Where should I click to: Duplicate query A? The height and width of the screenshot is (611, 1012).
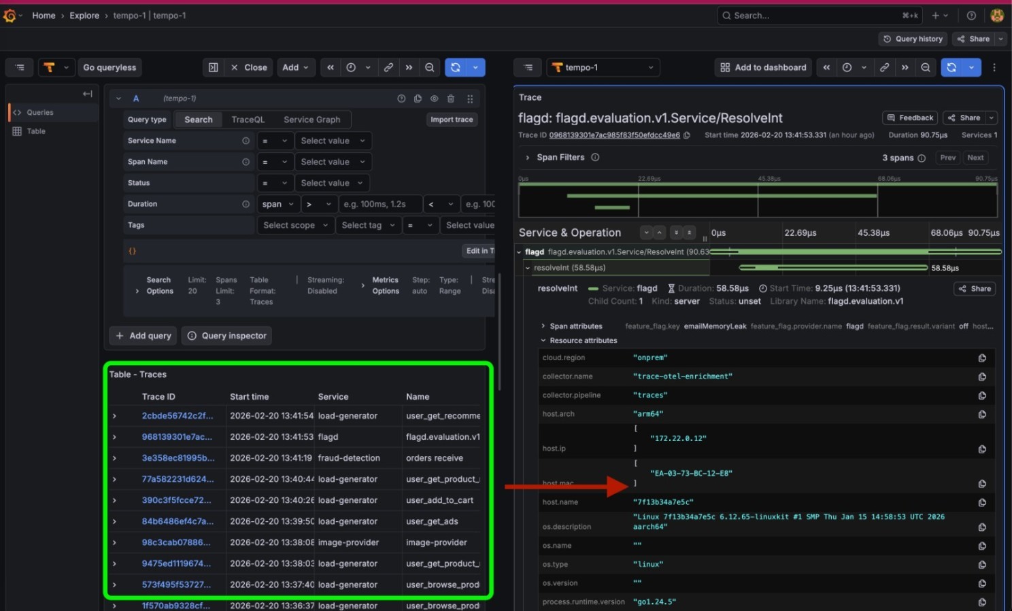coord(418,99)
